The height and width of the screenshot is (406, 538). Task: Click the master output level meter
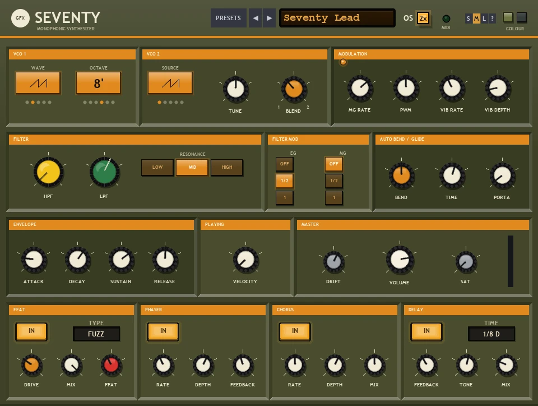pos(511,261)
